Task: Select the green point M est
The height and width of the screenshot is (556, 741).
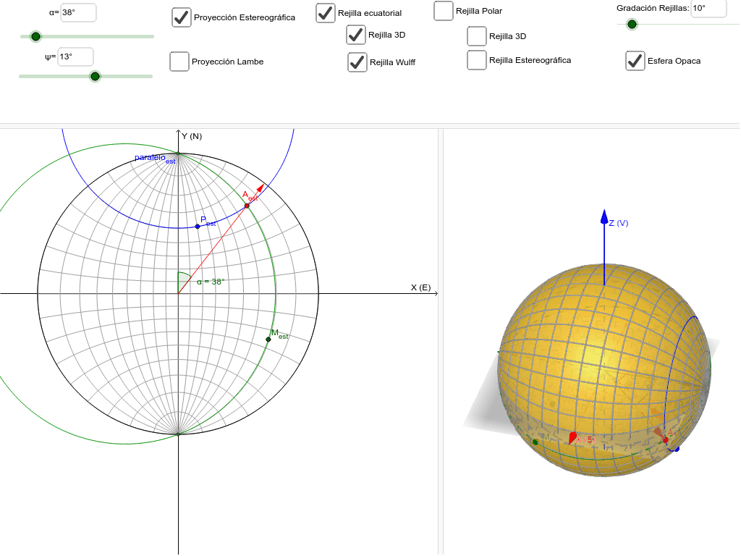Action: point(268,340)
